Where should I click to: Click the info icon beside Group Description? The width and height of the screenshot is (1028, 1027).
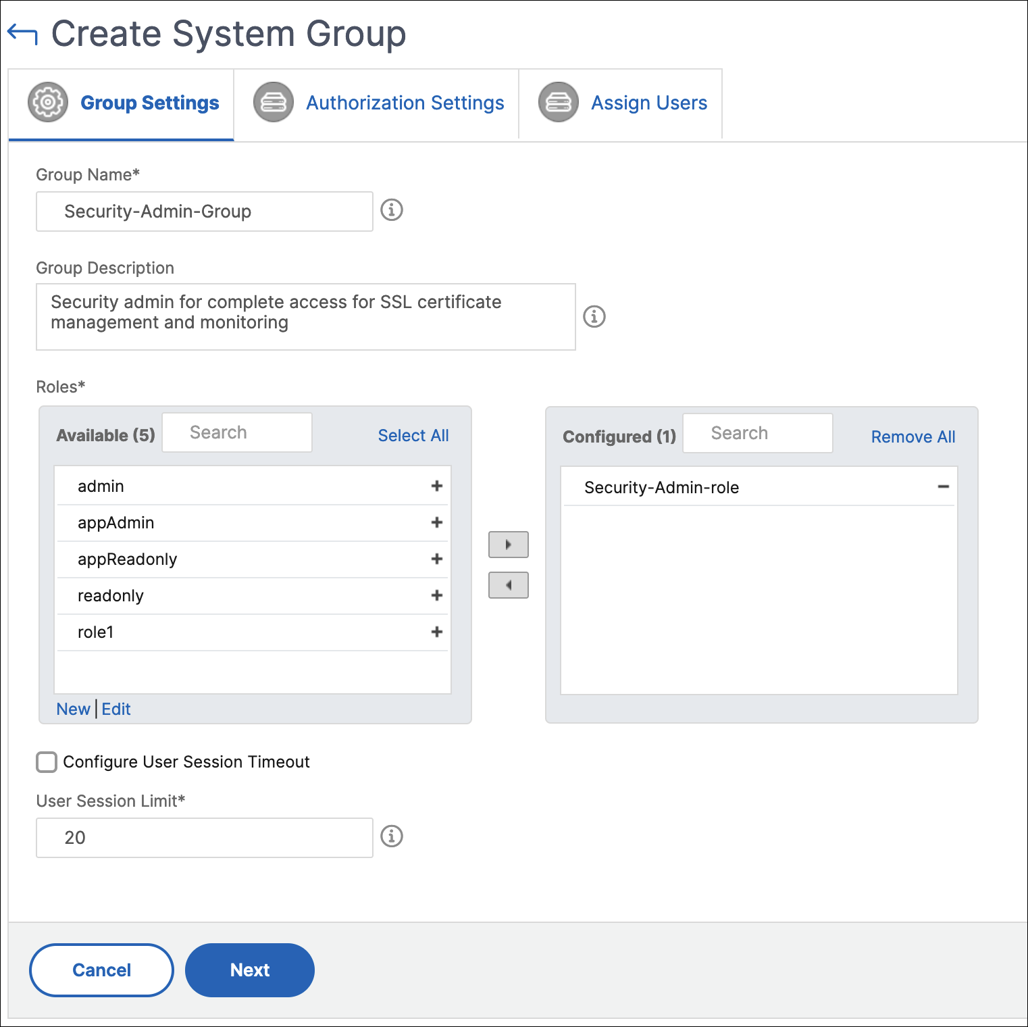[x=594, y=316]
